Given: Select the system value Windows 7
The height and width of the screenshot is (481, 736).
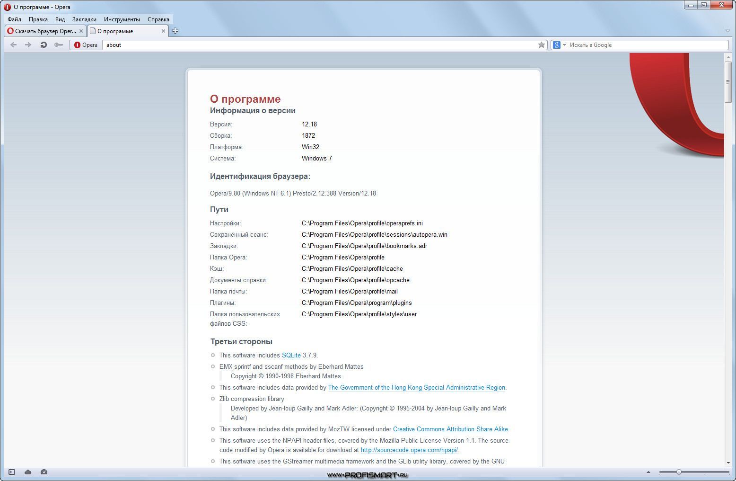Looking at the screenshot, I should (317, 159).
